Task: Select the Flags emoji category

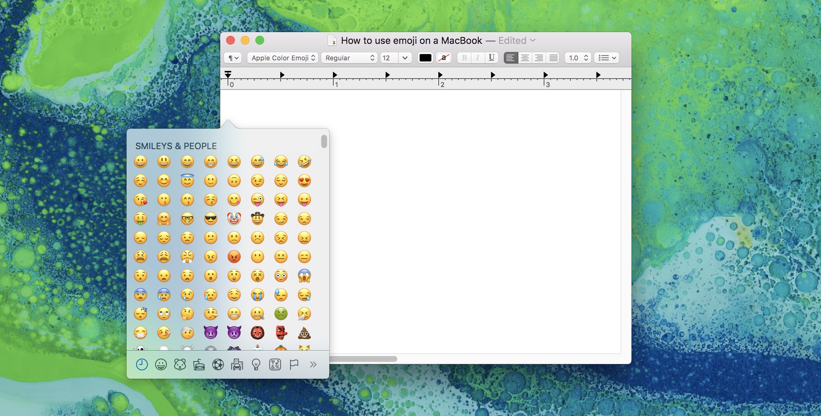Action: pyautogui.click(x=295, y=364)
